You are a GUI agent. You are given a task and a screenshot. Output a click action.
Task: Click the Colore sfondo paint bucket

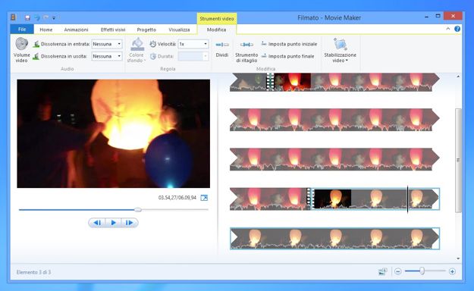[x=137, y=44]
